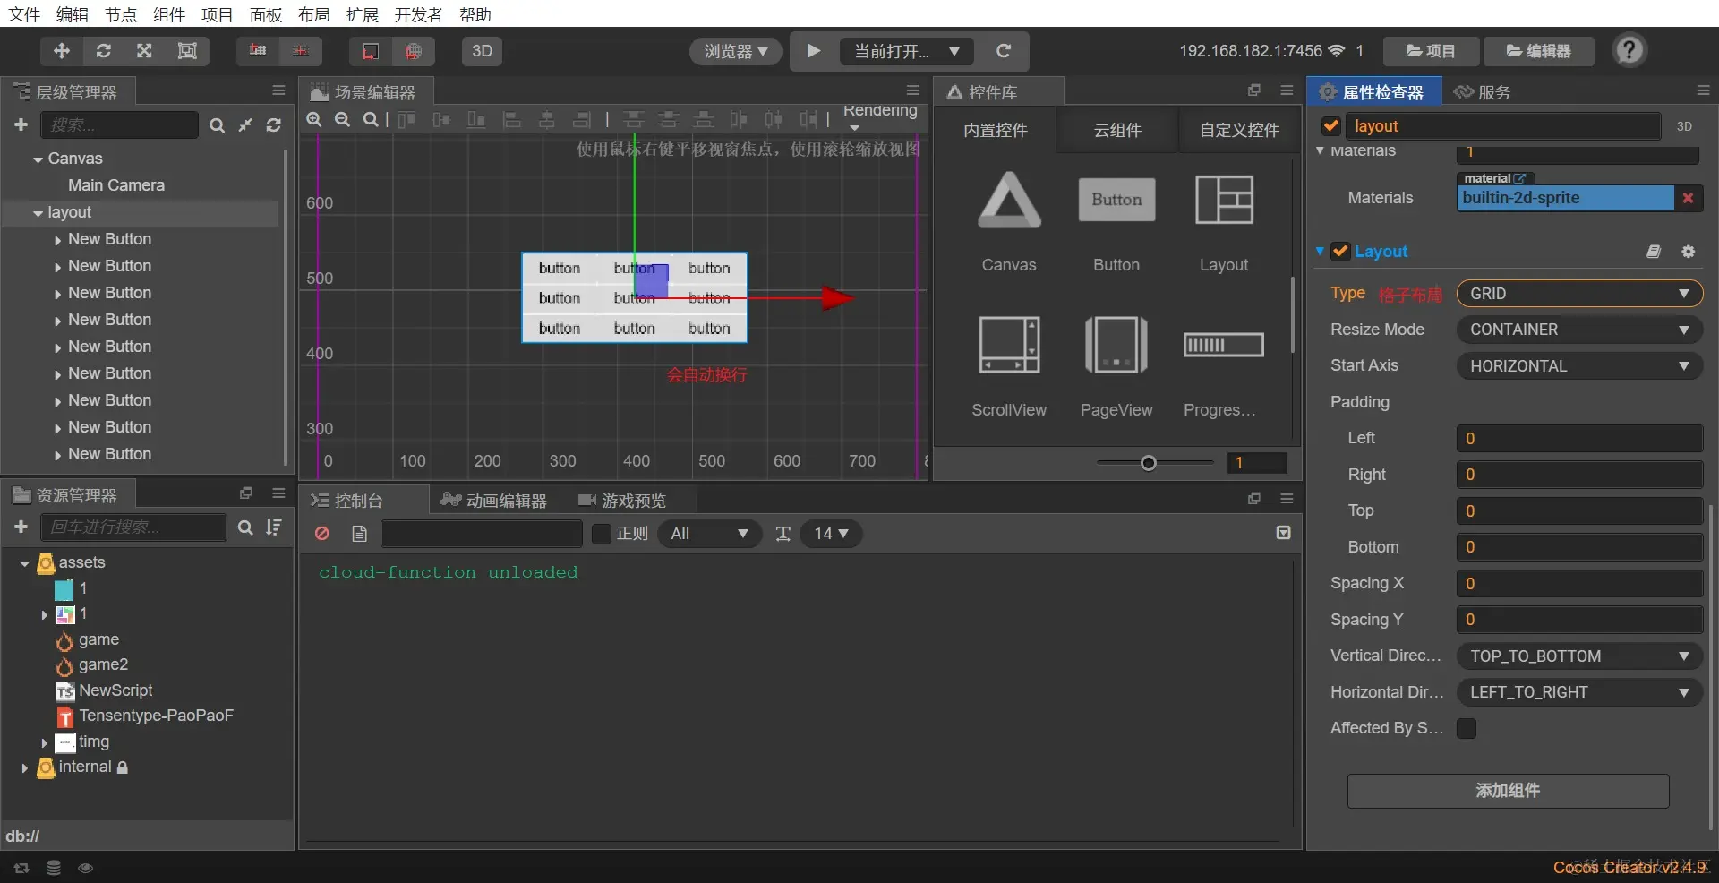This screenshot has height=883, width=1719.
Task: Select the Rect transform tool
Action: click(x=187, y=51)
